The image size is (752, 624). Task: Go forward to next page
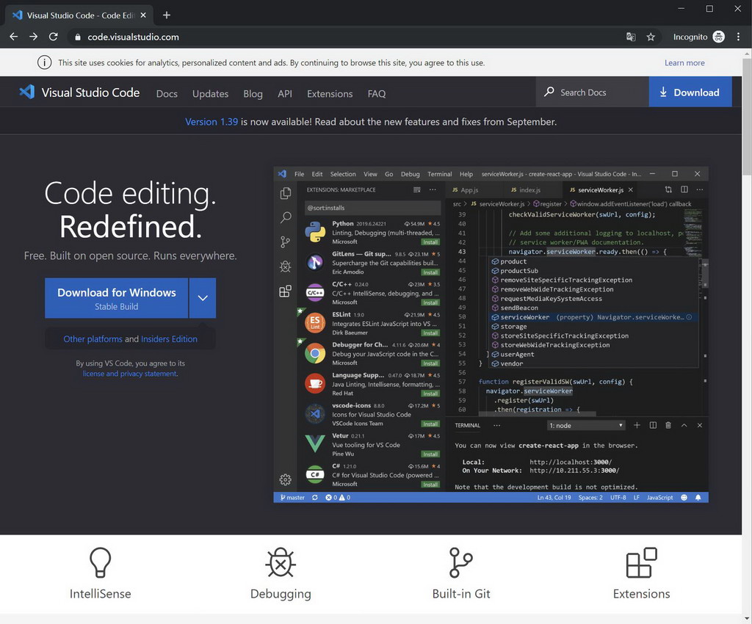pos(33,37)
